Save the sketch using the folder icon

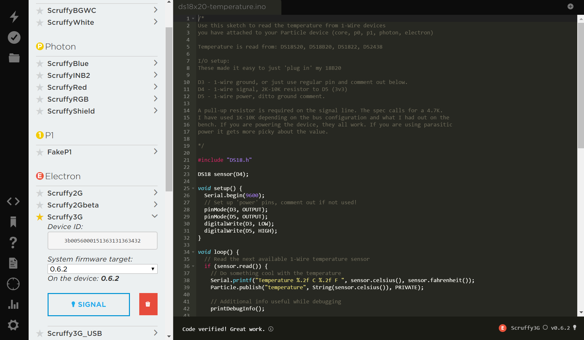(x=14, y=58)
